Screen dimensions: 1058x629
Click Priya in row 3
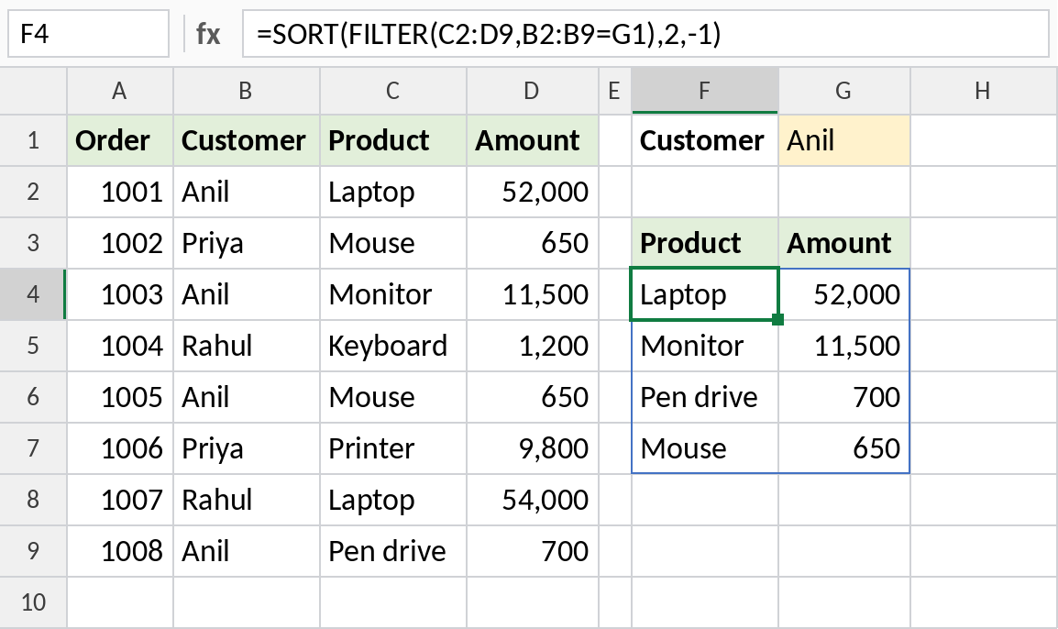247,243
